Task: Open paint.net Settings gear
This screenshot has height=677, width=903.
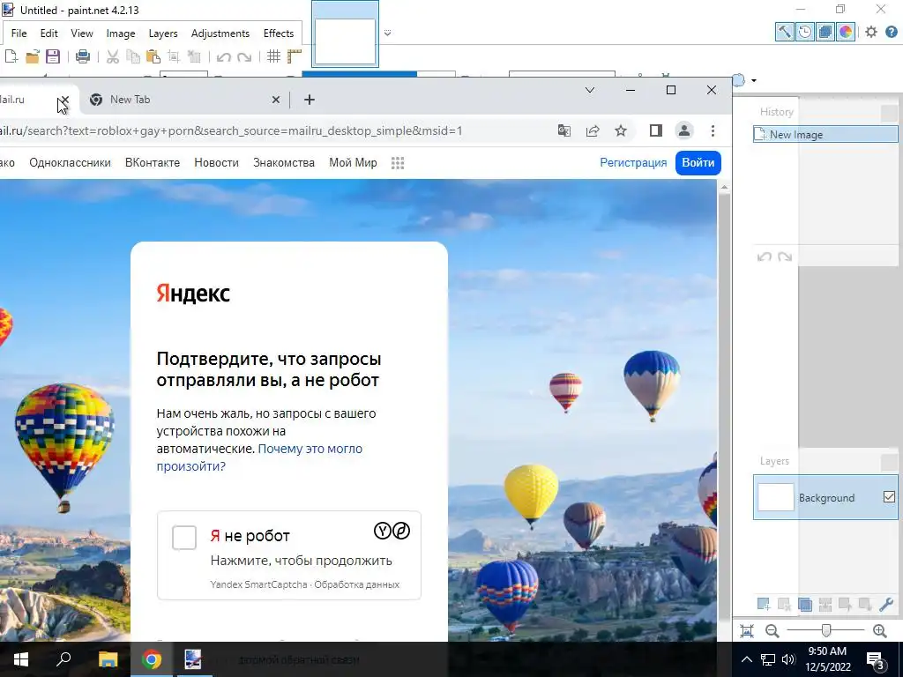Action: click(x=871, y=32)
